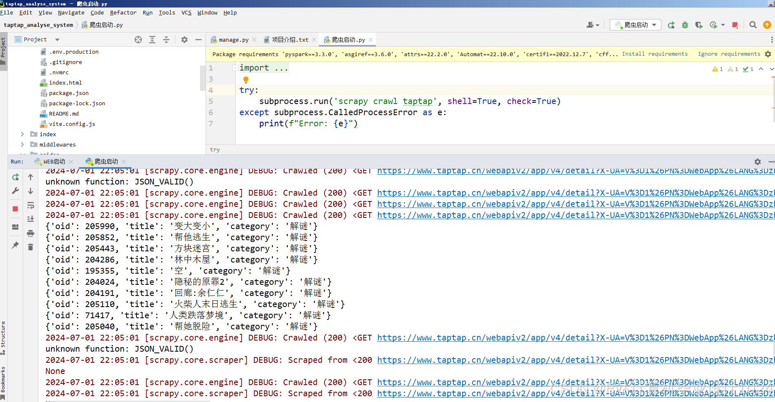This screenshot has width=775, height=402.
Task: Click the Debug bug icon in top toolbar
Action: click(x=685, y=25)
